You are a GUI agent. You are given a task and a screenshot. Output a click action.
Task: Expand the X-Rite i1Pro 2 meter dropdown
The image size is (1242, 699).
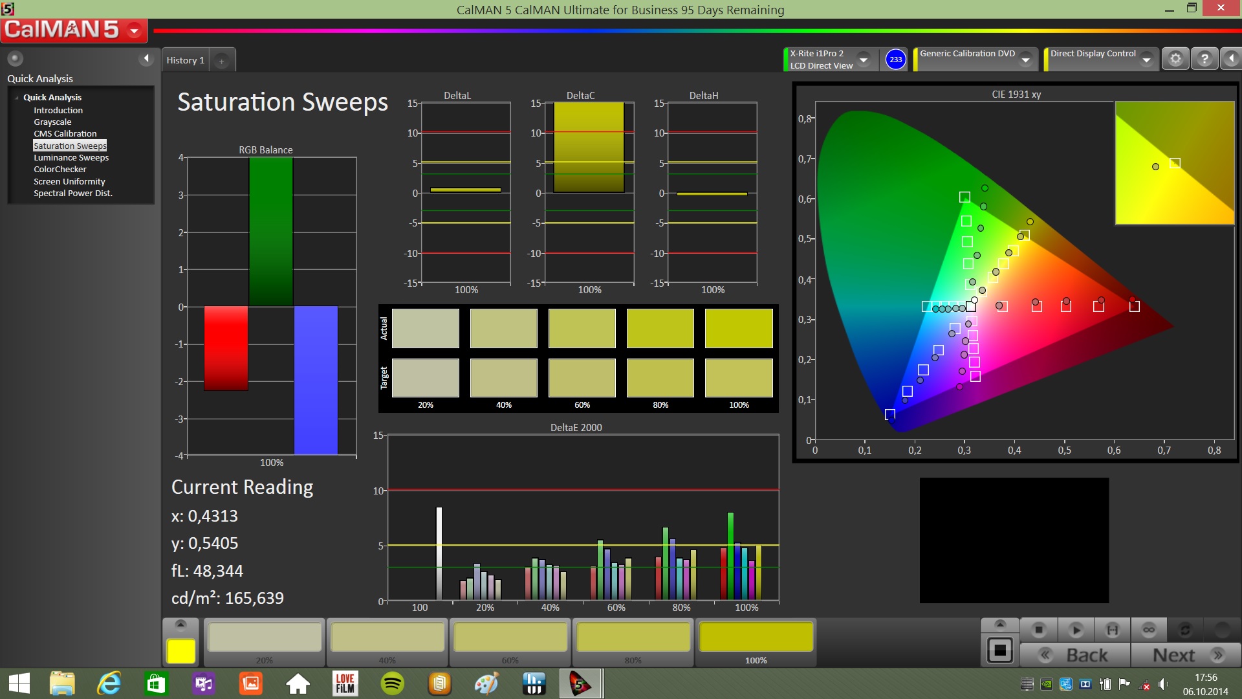point(864,60)
